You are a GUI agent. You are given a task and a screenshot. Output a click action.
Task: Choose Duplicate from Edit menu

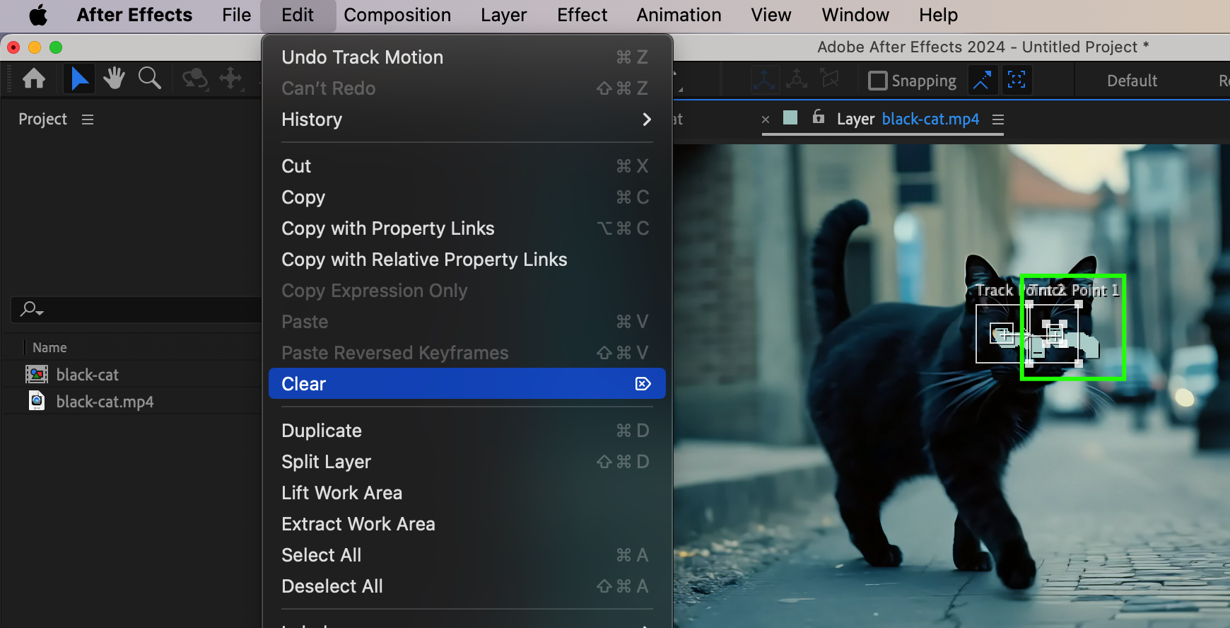467,431
